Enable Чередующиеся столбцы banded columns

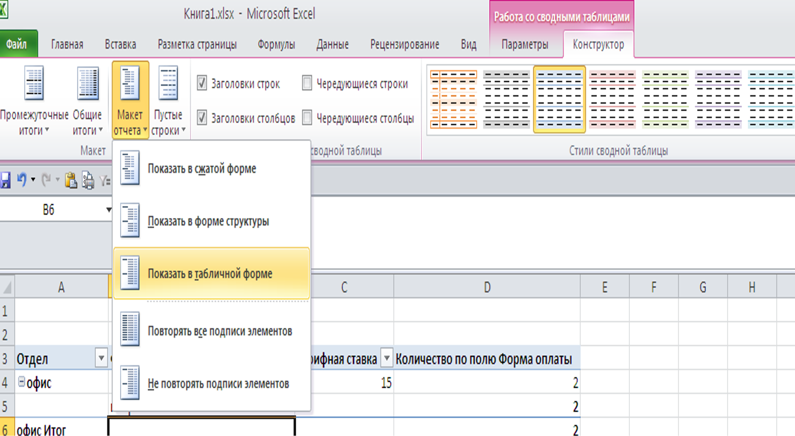pyautogui.click(x=307, y=118)
